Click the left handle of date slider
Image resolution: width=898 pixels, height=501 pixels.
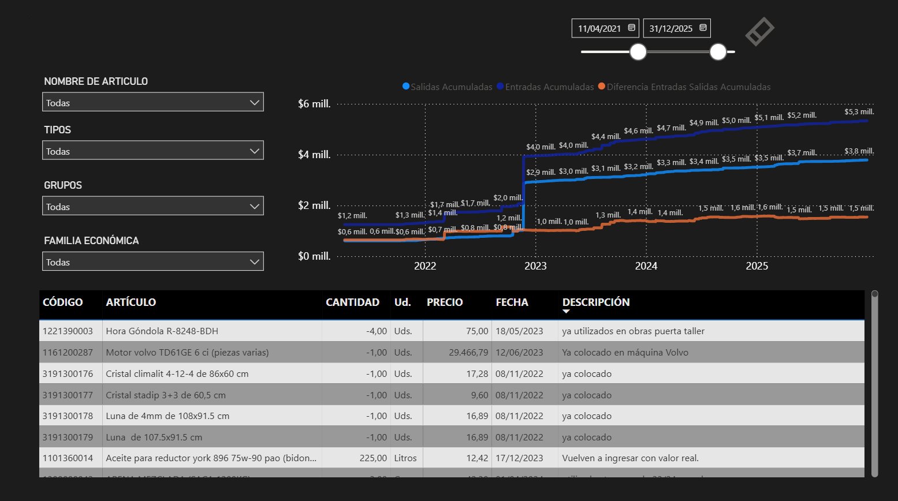tap(638, 52)
